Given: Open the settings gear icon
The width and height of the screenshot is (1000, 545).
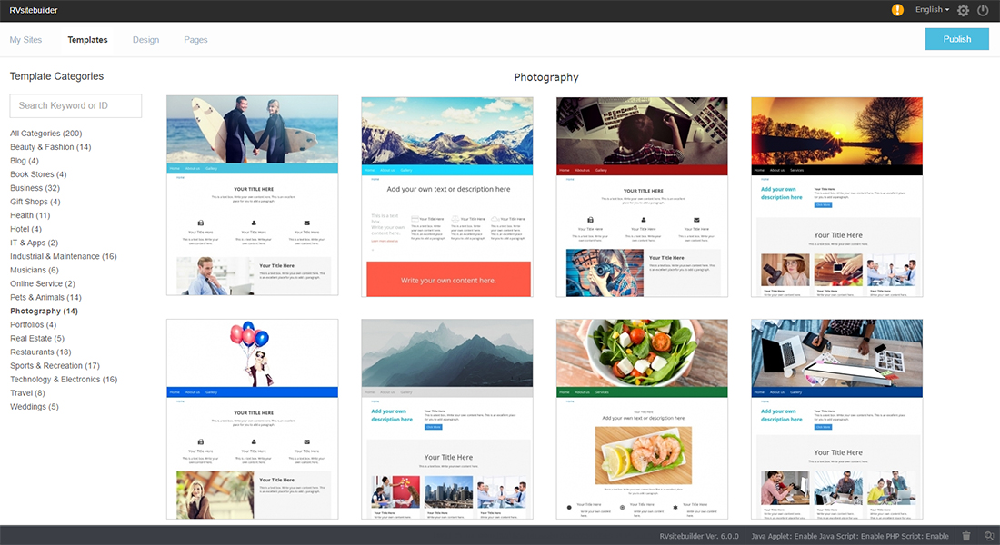Looking at the screenshot, I should [964, 11].
